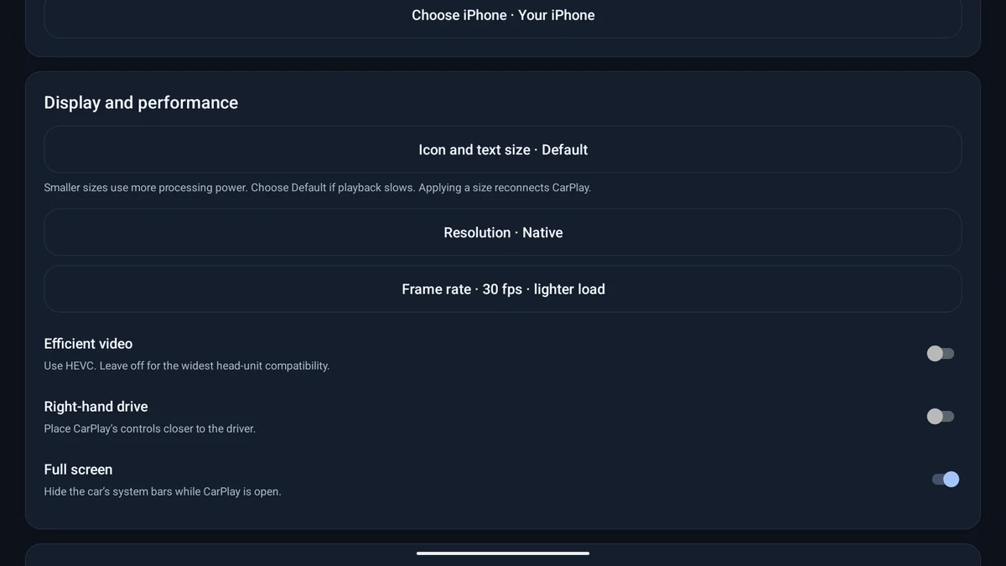Image resolution: width=1006 pixels, height=566 pixels.
Task: Disable the Full screen switch
Action: [946, 480]
